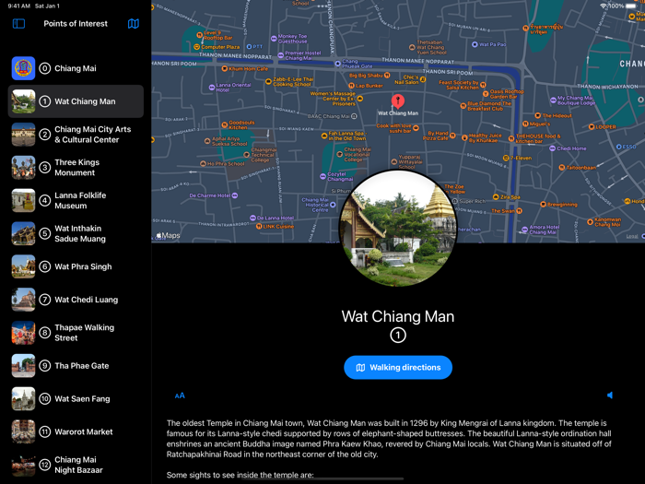This screenshot has width=645, height=484.
Task: Click 7-Eleven map marker
Action: [x=506, y=158]
